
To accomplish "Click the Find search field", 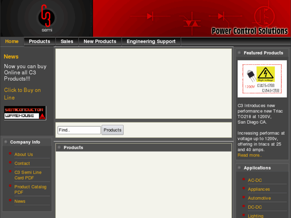I will 79,130.
